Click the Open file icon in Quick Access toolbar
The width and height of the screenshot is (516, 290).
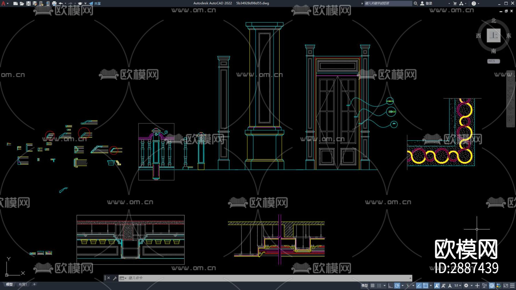click(22, 3)
